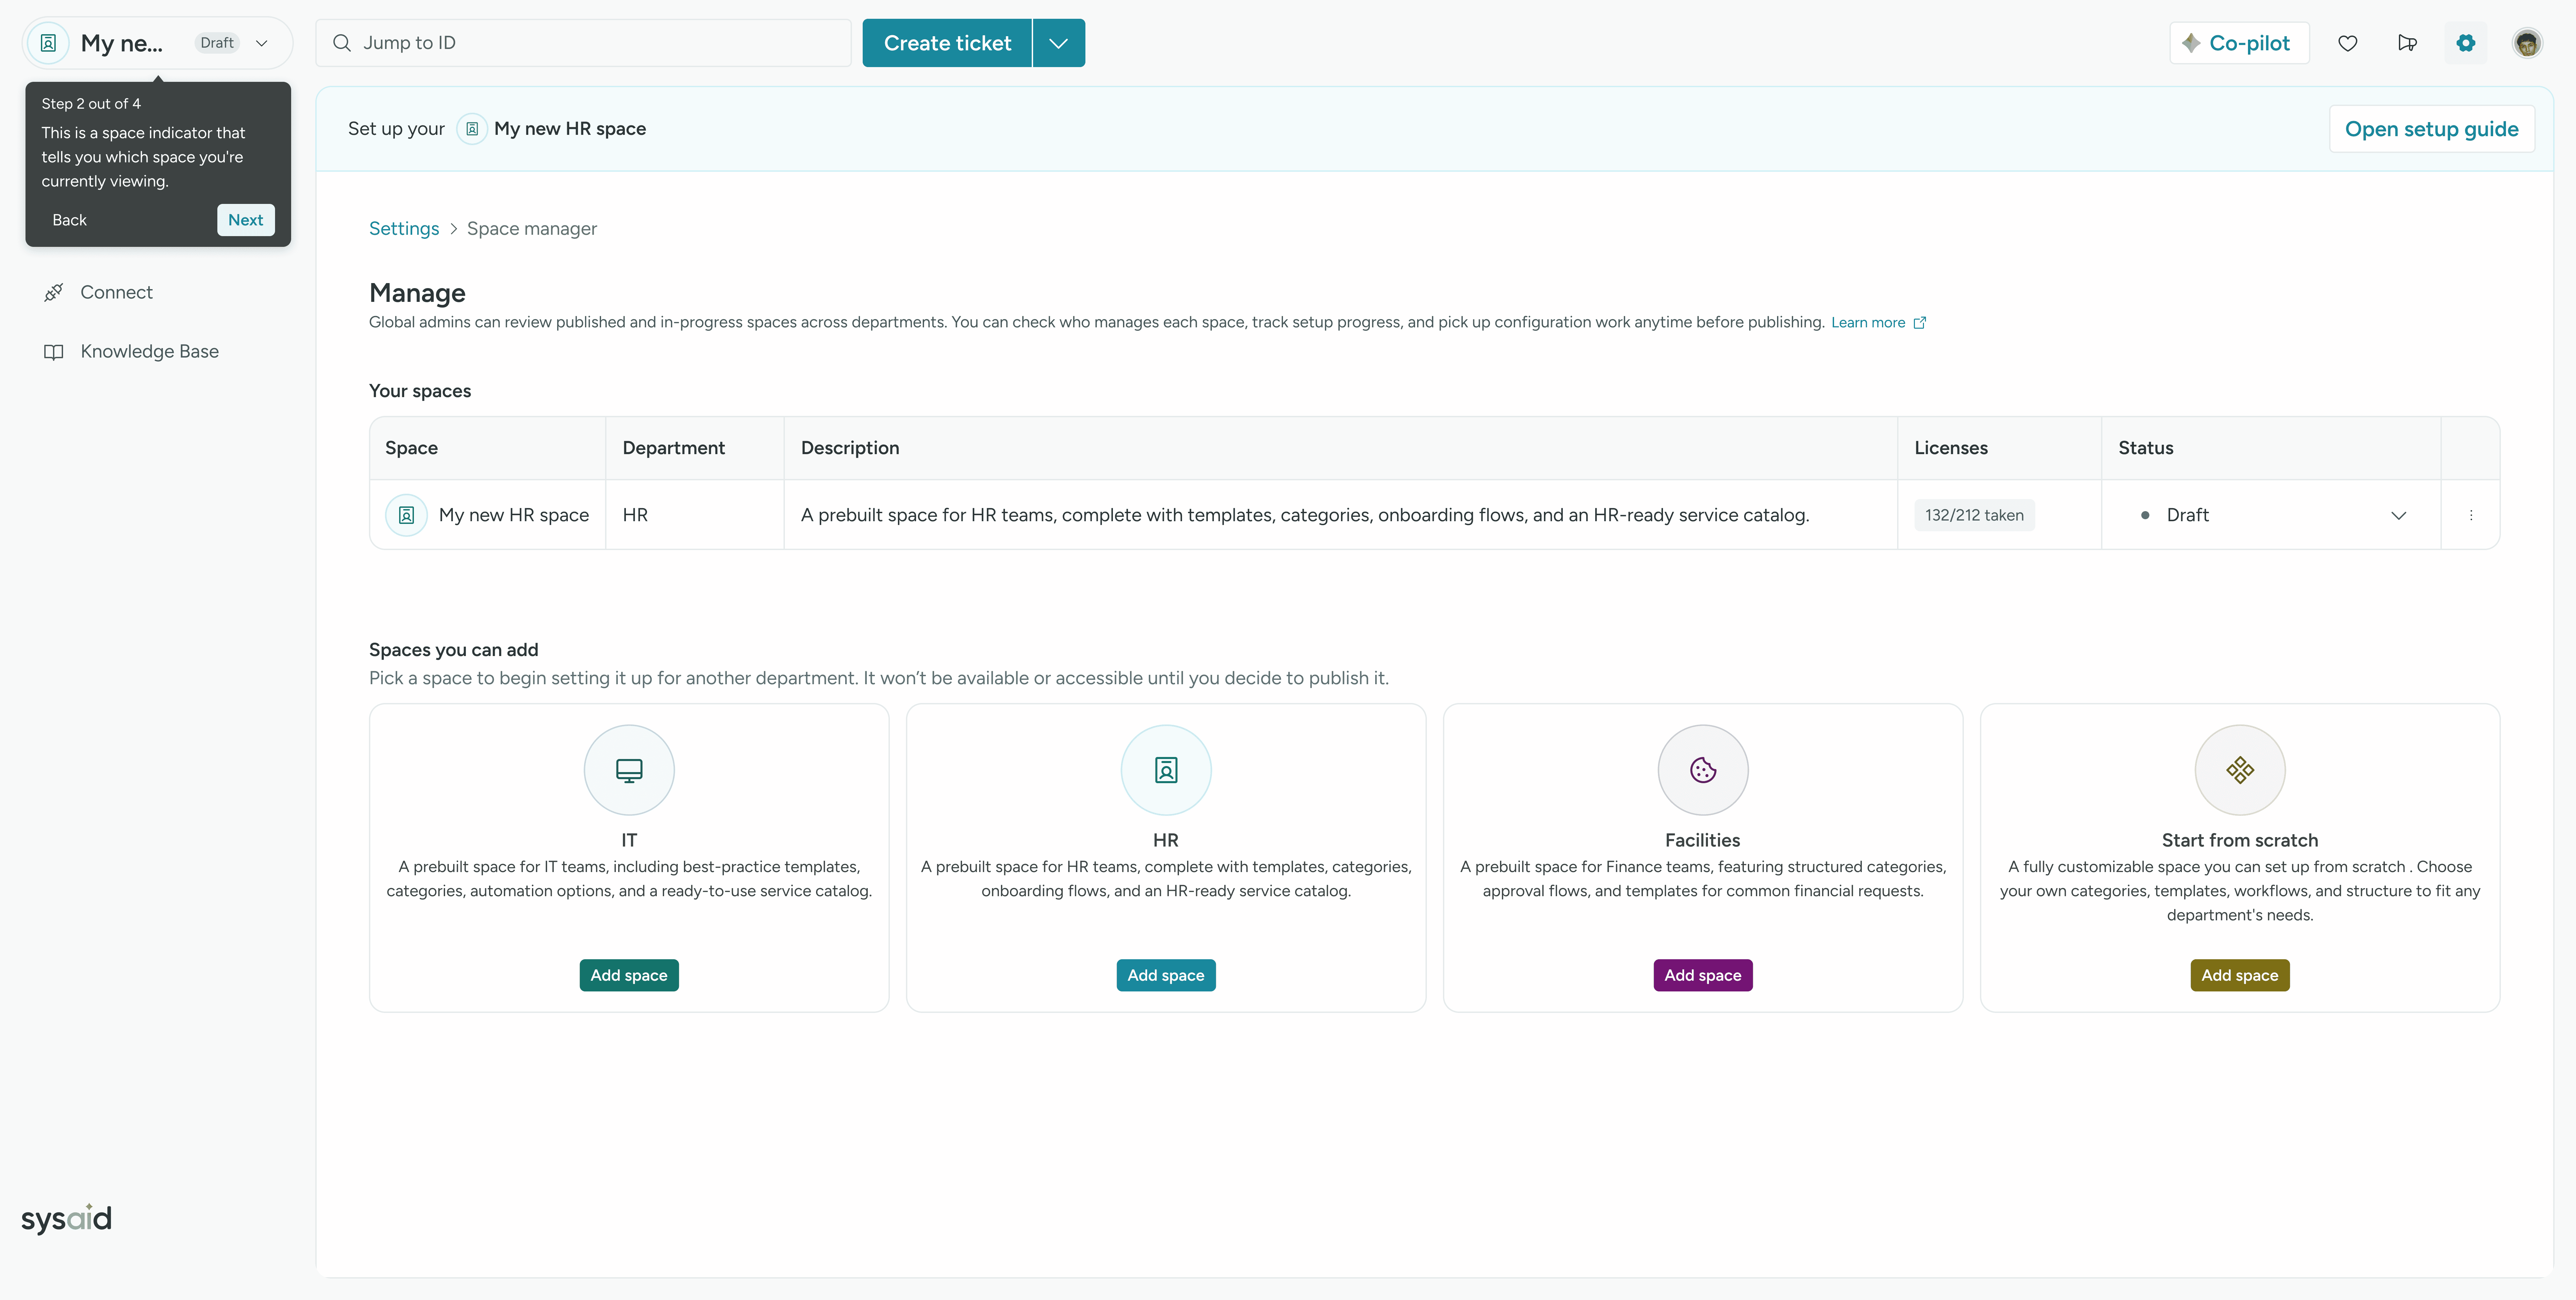Open the Co-pilot assistant

tap(2238, 43)
